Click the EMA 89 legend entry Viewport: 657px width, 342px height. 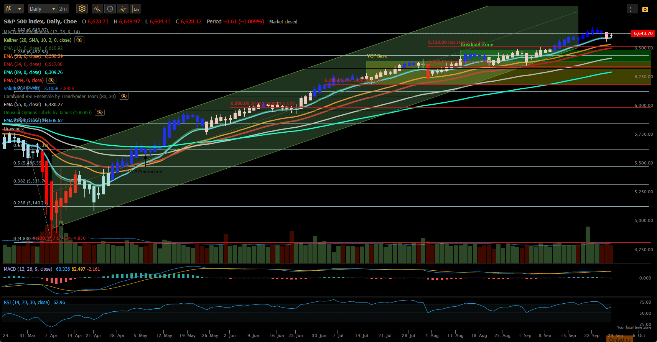coord(33,72)
